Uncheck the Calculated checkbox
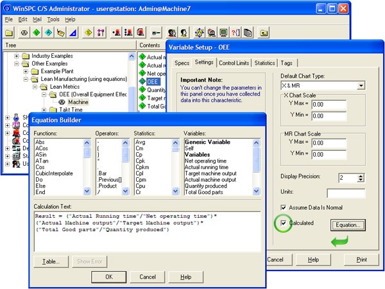The image size is (385, 289). tap(283, 223)
